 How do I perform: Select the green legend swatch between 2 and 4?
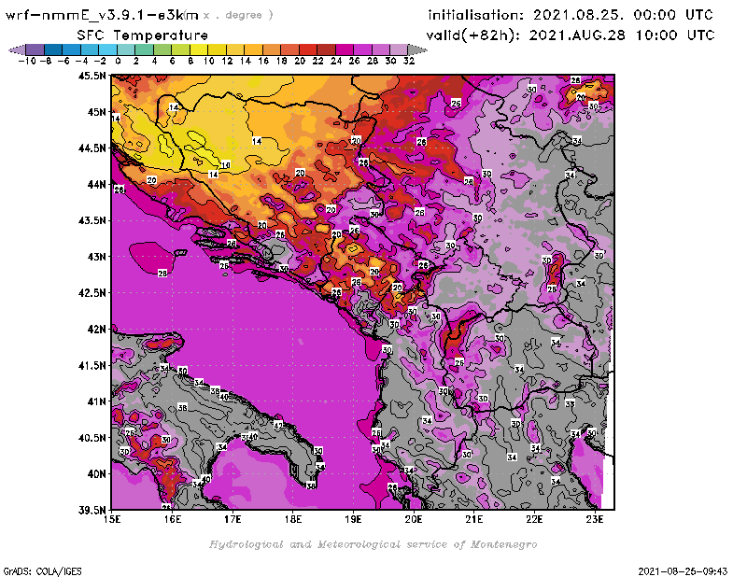(x=145, y=49)
